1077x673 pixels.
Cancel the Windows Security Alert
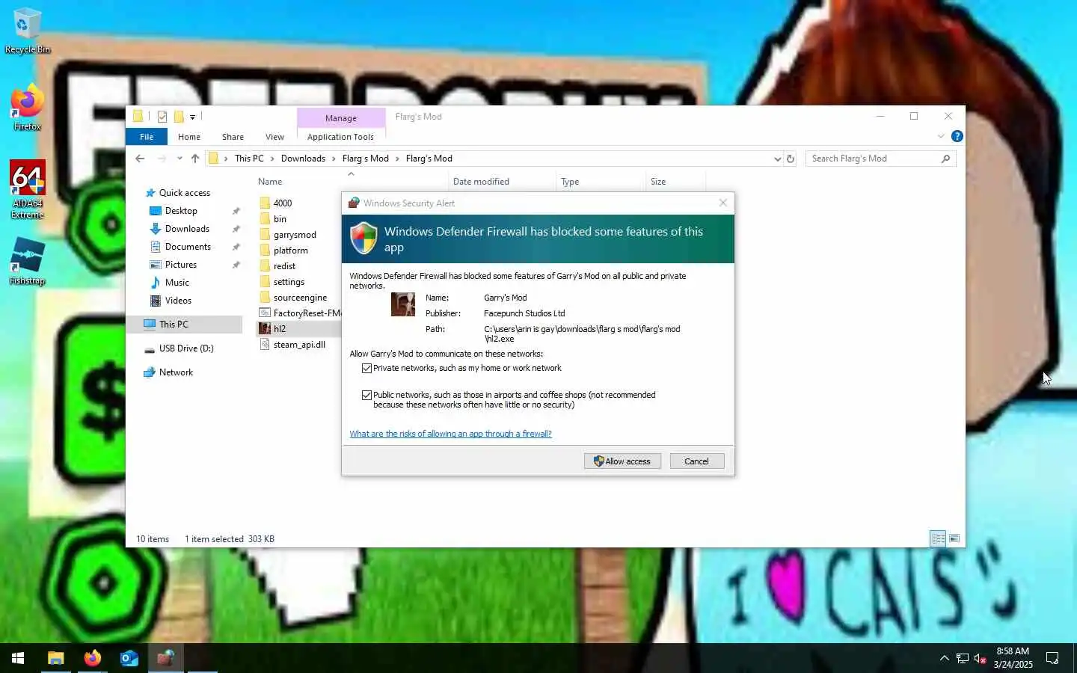696,461
